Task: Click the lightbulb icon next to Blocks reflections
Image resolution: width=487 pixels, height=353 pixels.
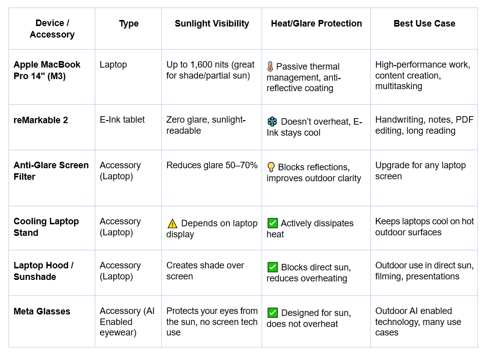Action: [271, 167]
